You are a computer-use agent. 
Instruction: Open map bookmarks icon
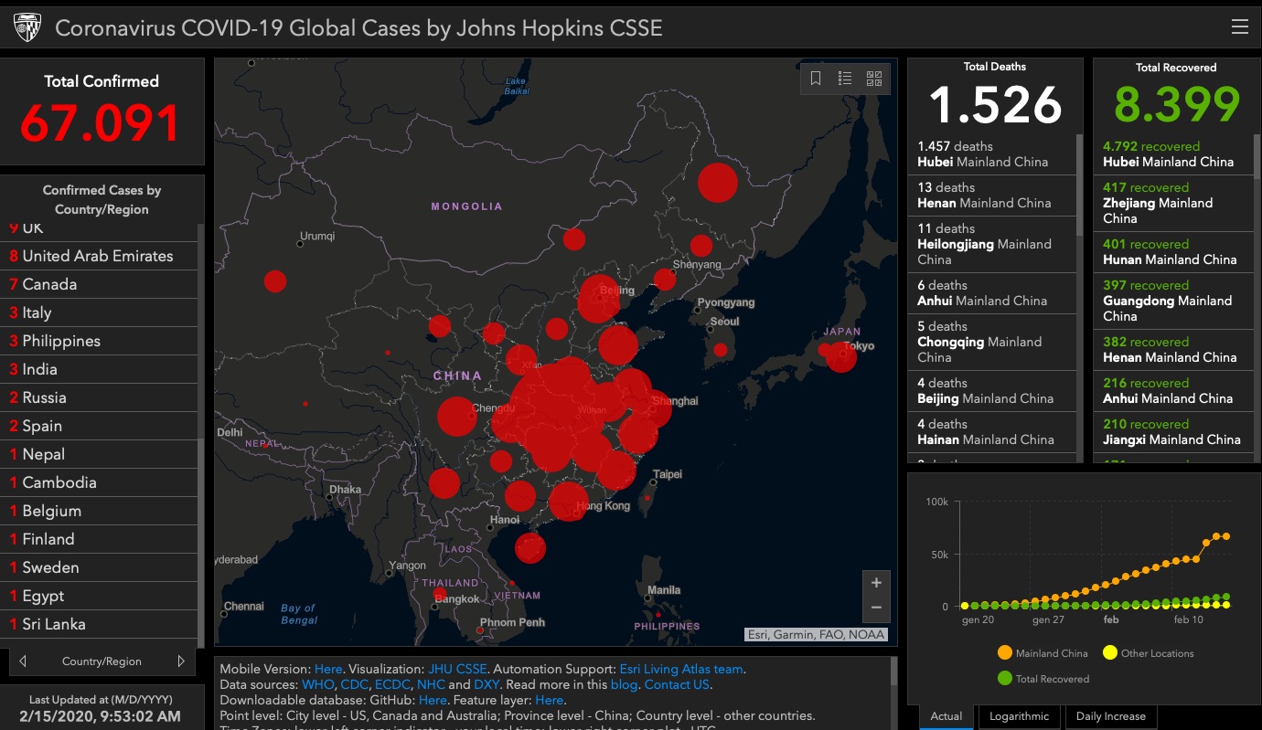pyautogui.click(x=816, y=79)
